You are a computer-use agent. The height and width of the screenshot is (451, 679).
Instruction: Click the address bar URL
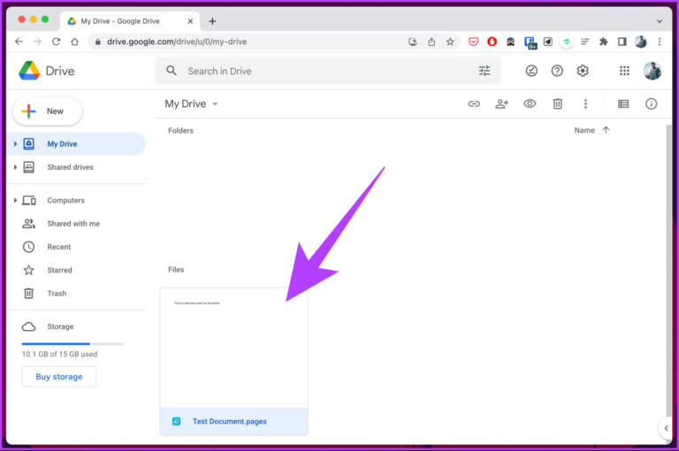(177, 42)
